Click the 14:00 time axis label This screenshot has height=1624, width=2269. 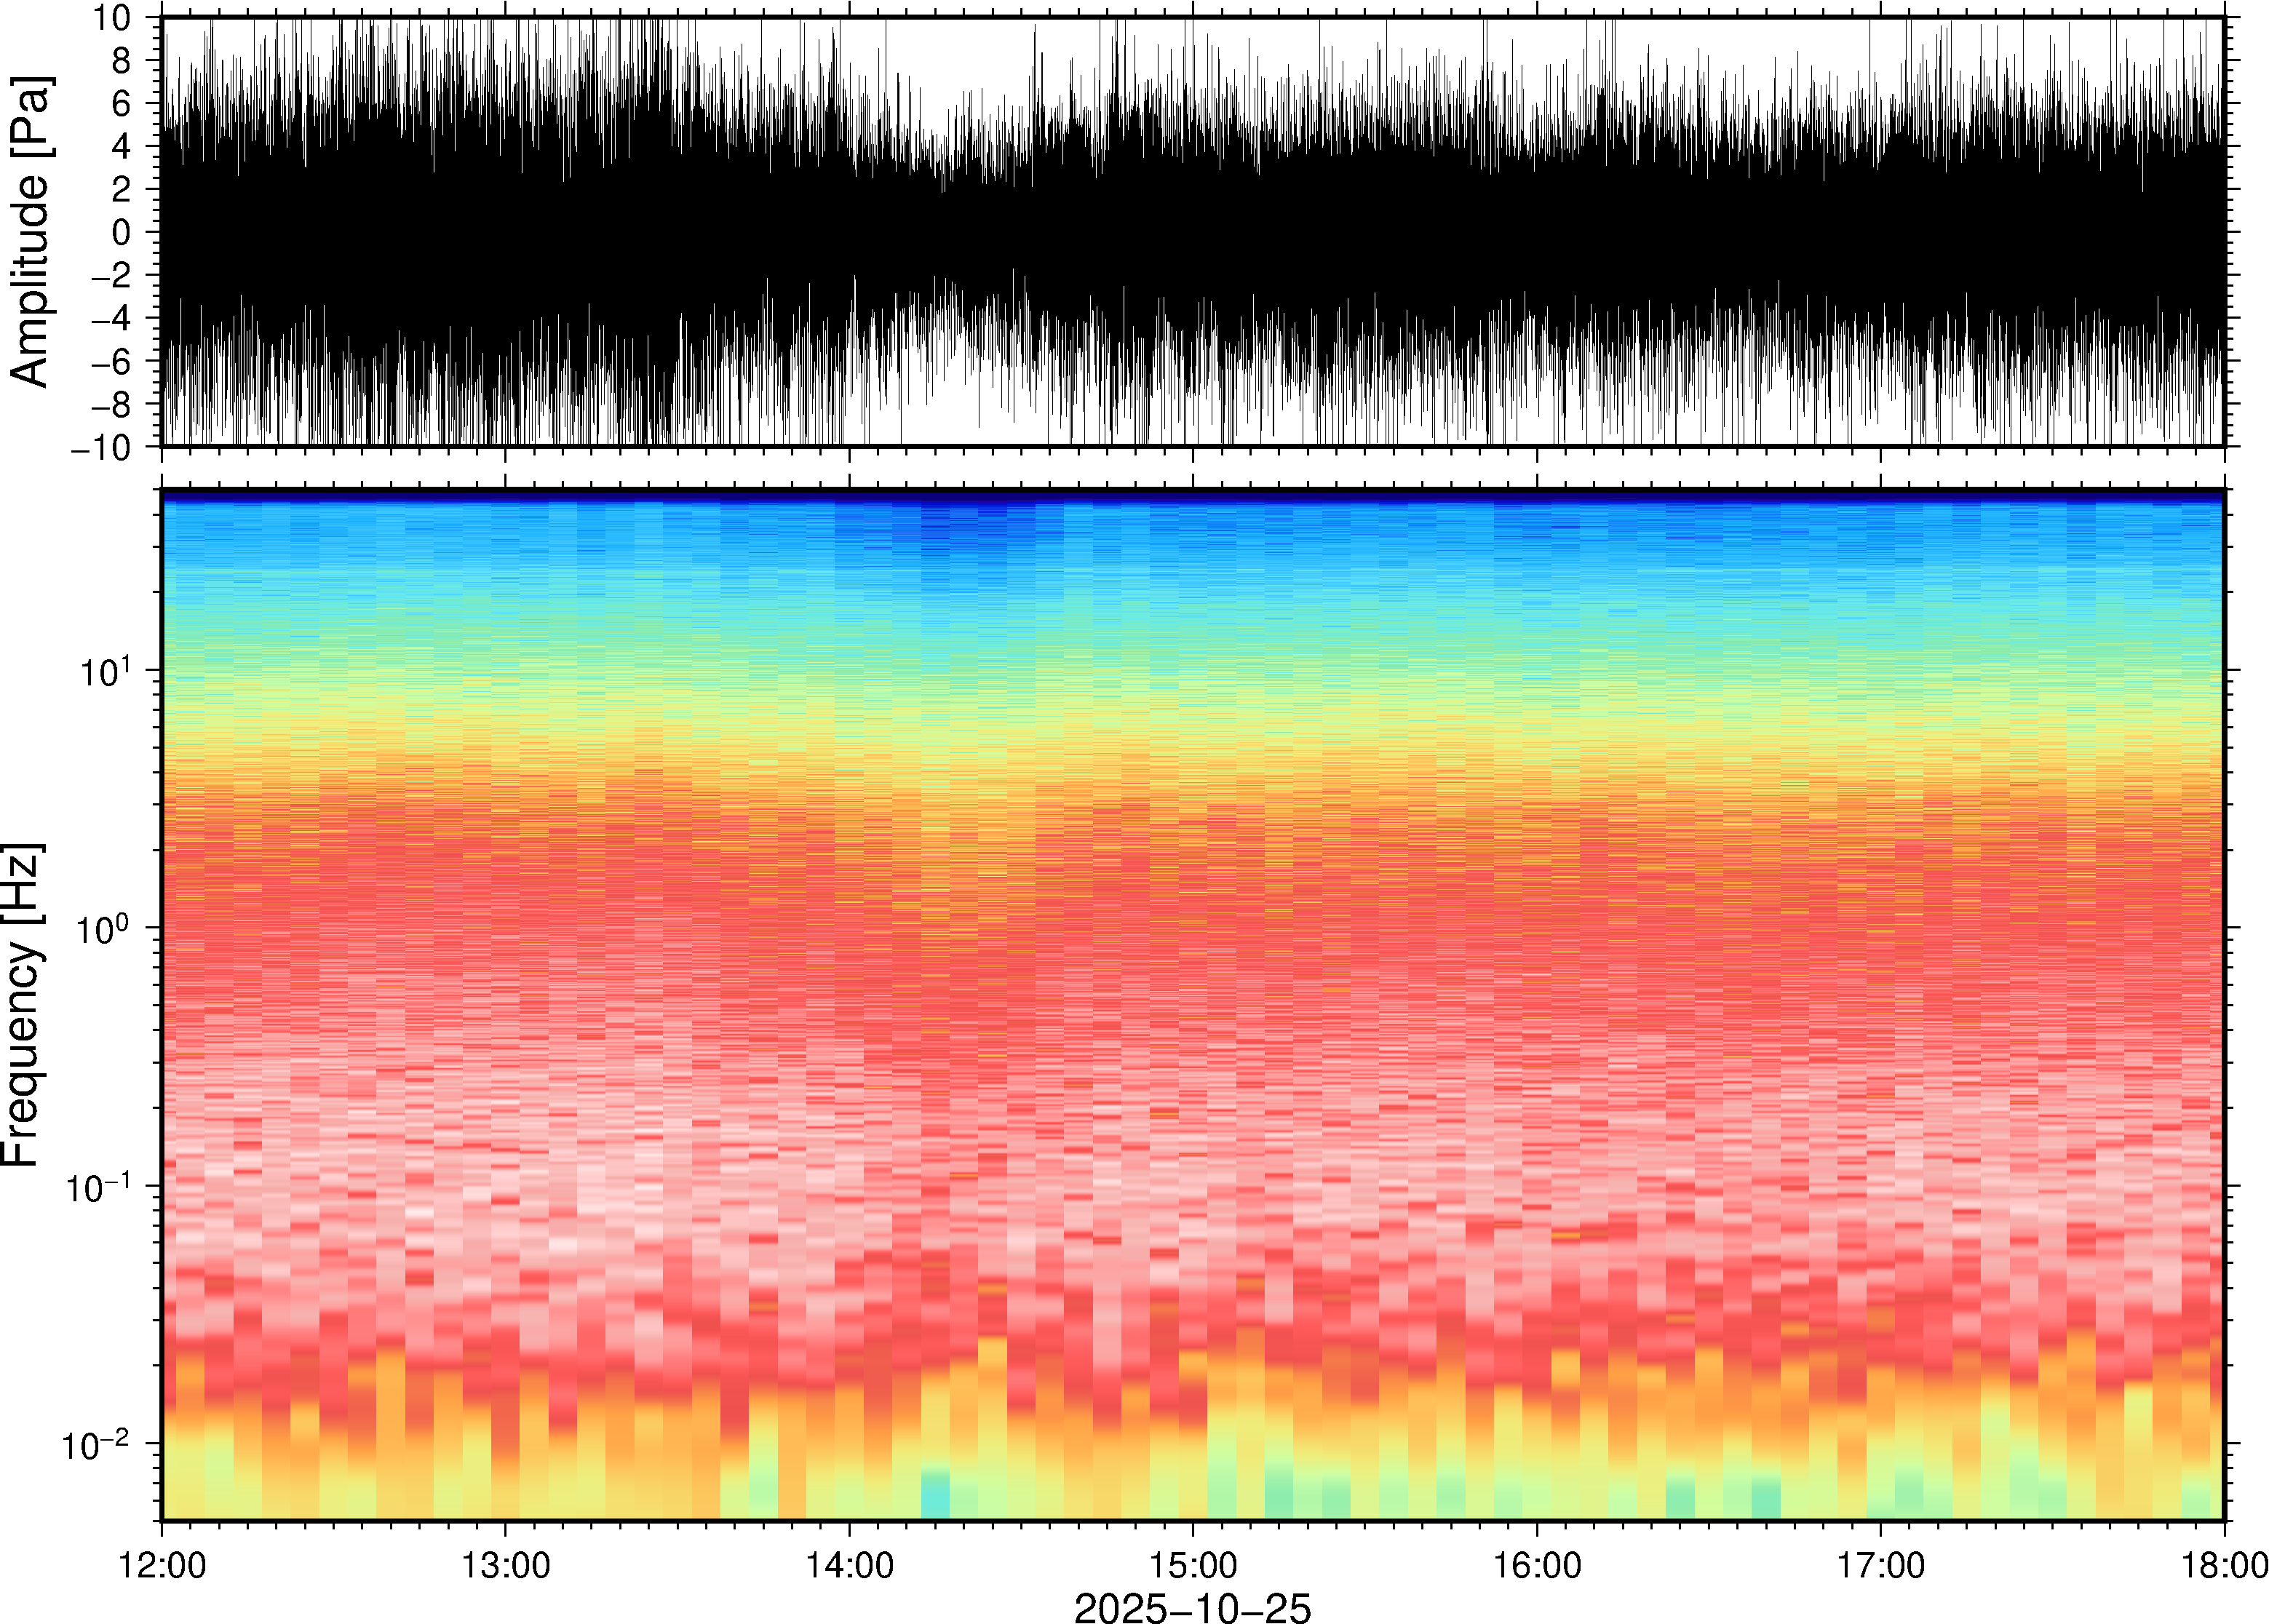[x=849, y=1565]
